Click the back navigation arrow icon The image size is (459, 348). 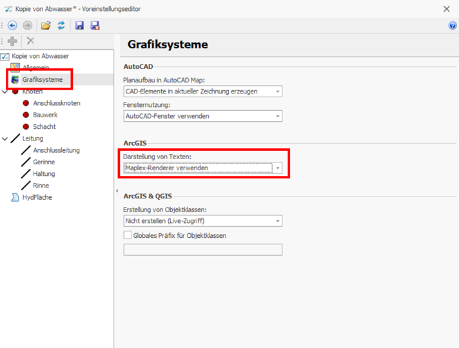click(x=12, y=26)
